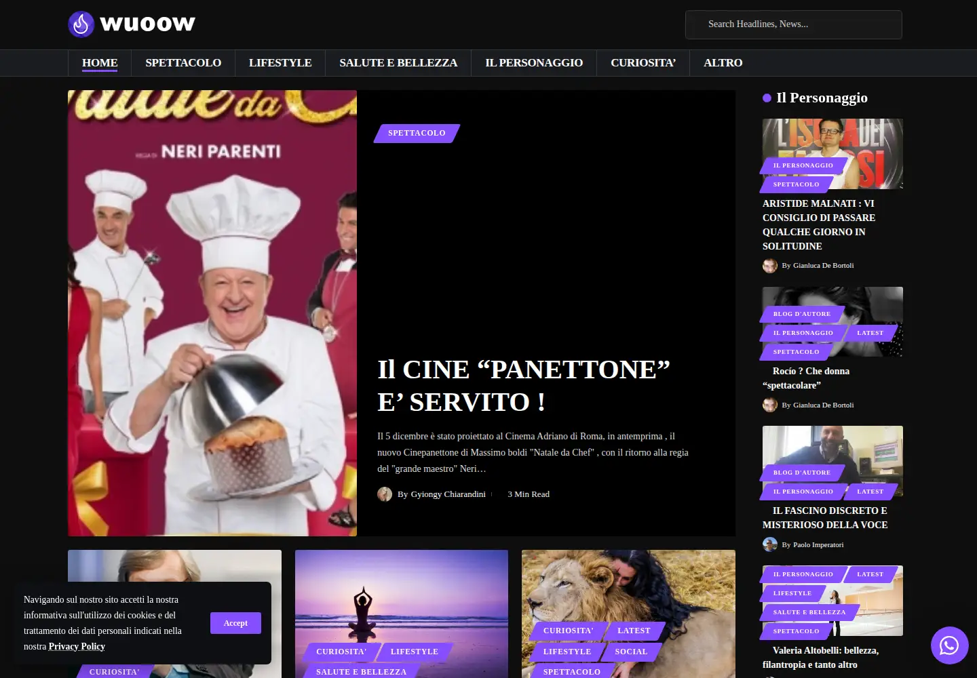The width and height of the screenshot is (977, 678).
Task: Open the LIFESTYLE menu section
Action: [280, 63]
